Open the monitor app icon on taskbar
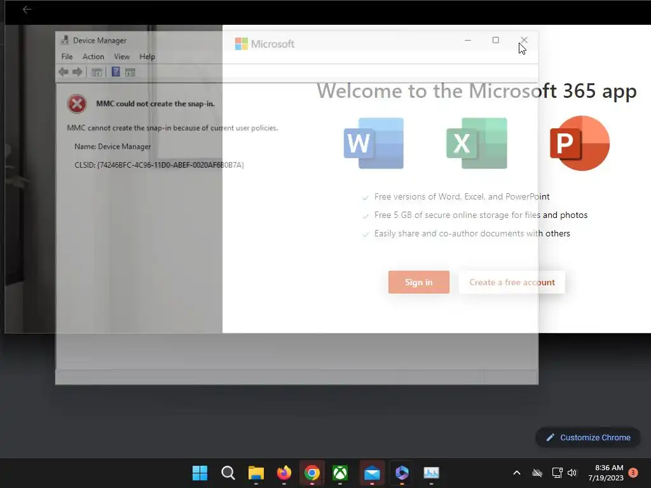The image size is (651, 488). (x=432, y=473)
